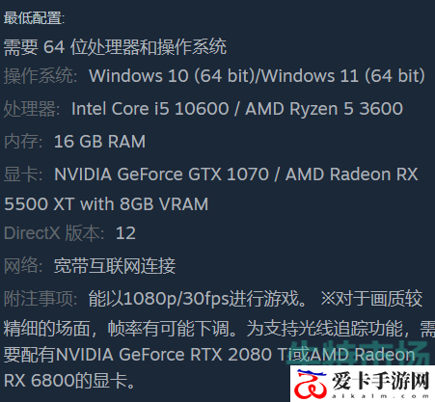Select the 能以1080p/30fps进行游戏 note text

click(x=194, y=299)
